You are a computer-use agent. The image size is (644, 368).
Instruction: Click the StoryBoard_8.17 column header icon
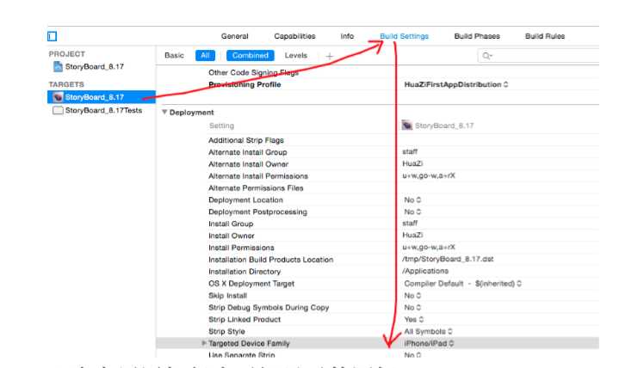pyautogui.click(x=407, y=126)
